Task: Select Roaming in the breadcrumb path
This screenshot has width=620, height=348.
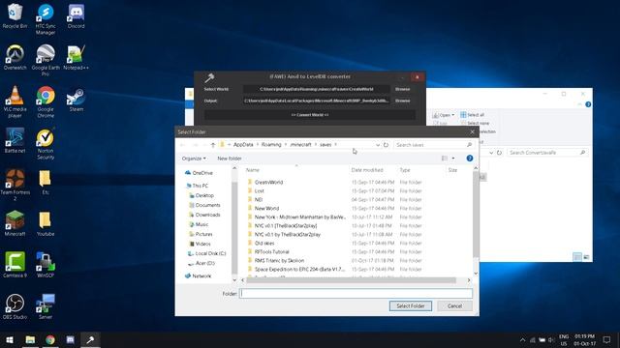Action: pos(271,145)
